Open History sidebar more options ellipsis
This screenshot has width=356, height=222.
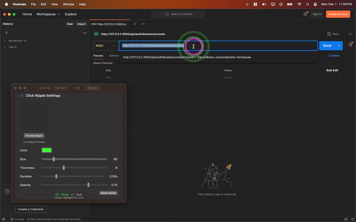click(x=85, y=33)
